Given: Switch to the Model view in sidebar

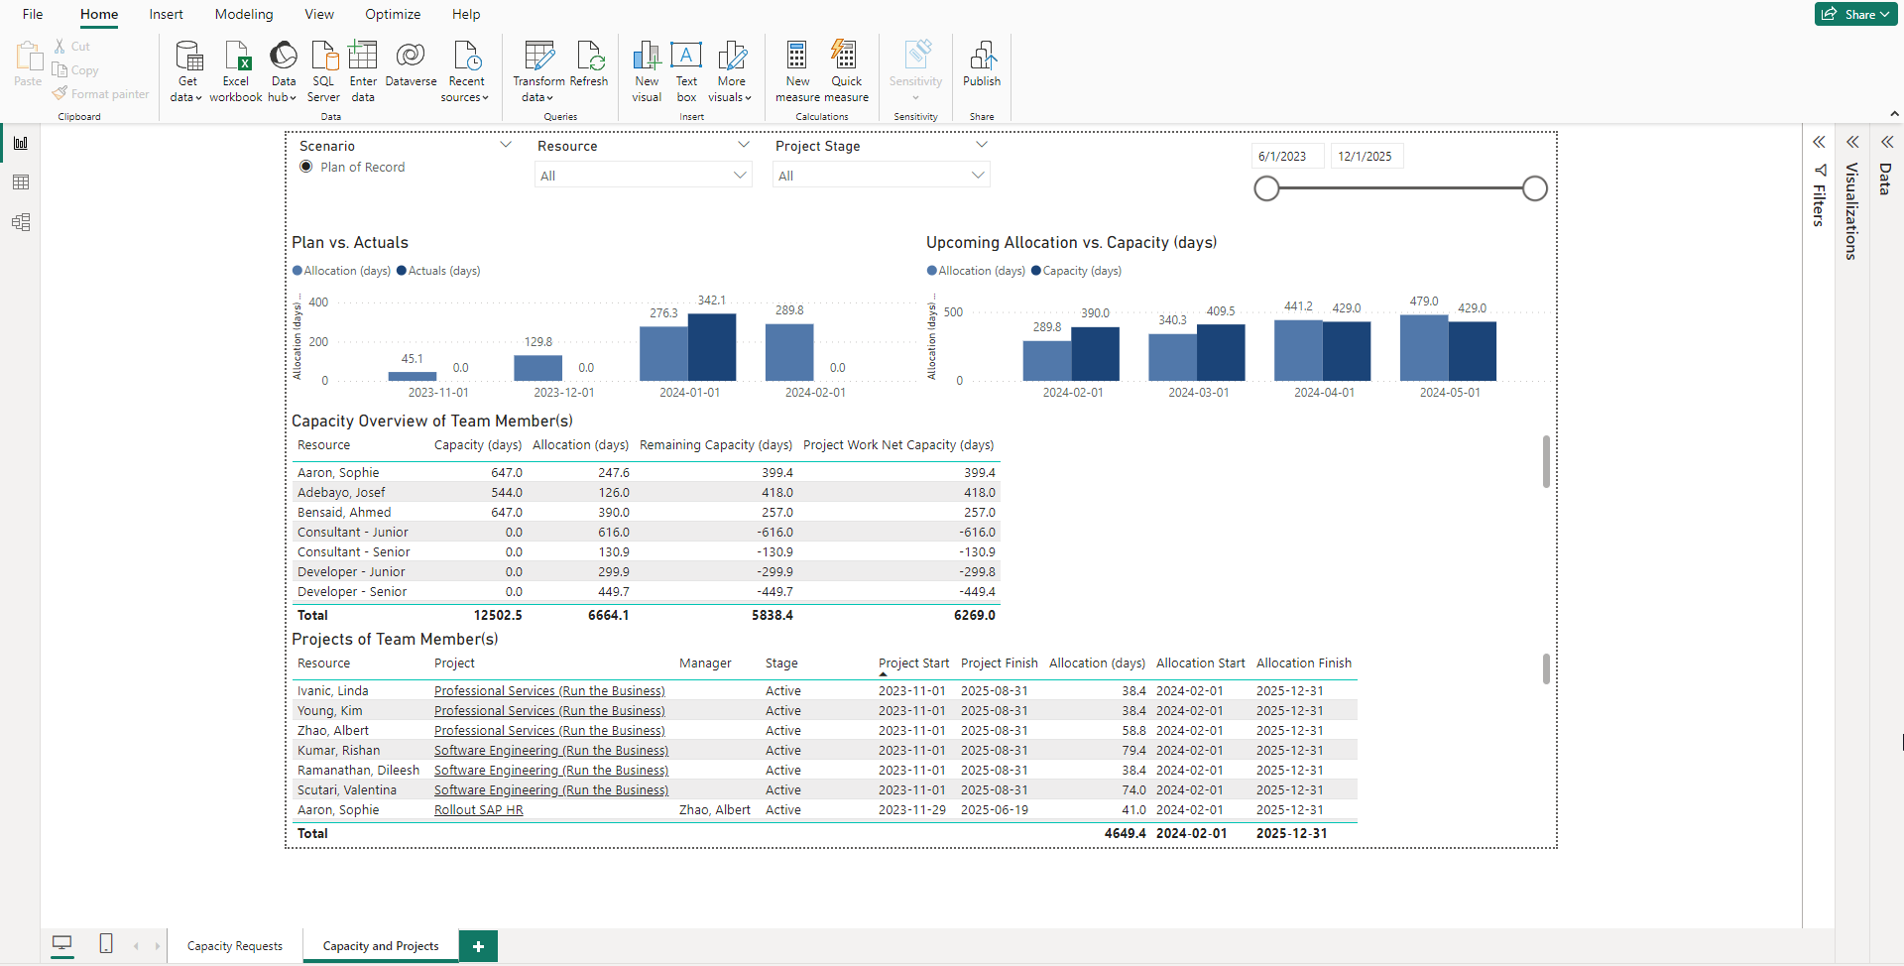Looking at the screenshot, I should click(21, 222).
